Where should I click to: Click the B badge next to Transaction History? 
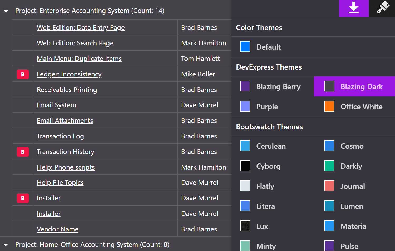pos(23,152)
